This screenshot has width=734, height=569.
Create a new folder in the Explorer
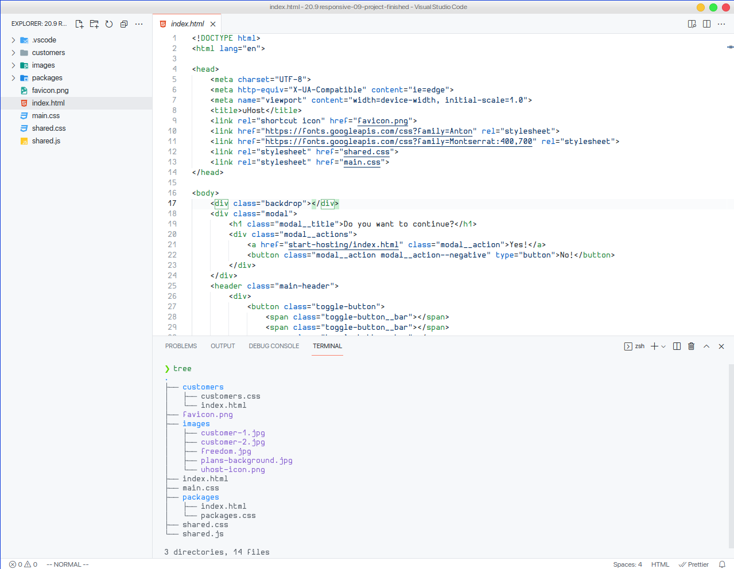[94, 24]
